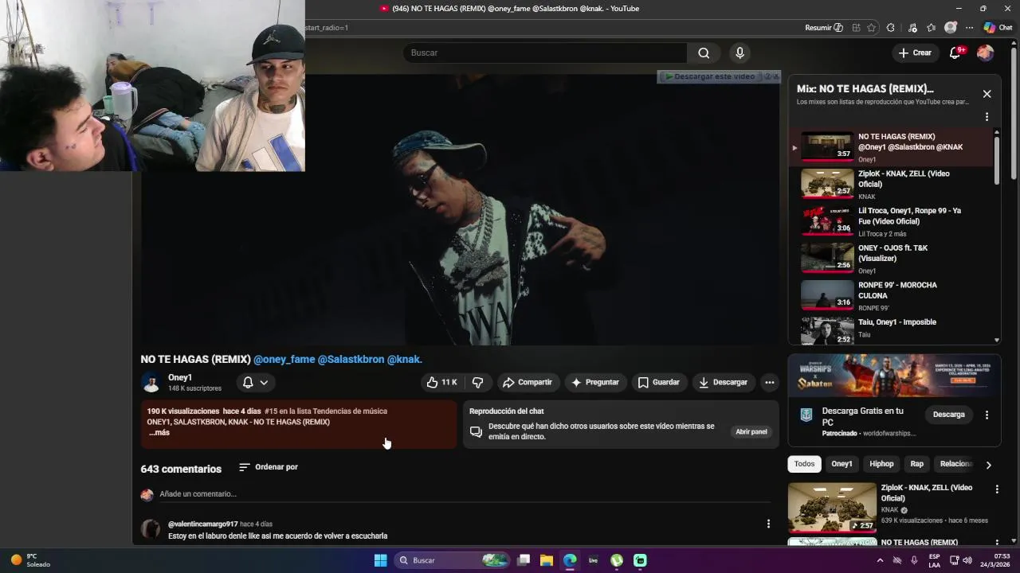
Task: Open Edge media control icon
Action: click(x=912, y=28)
